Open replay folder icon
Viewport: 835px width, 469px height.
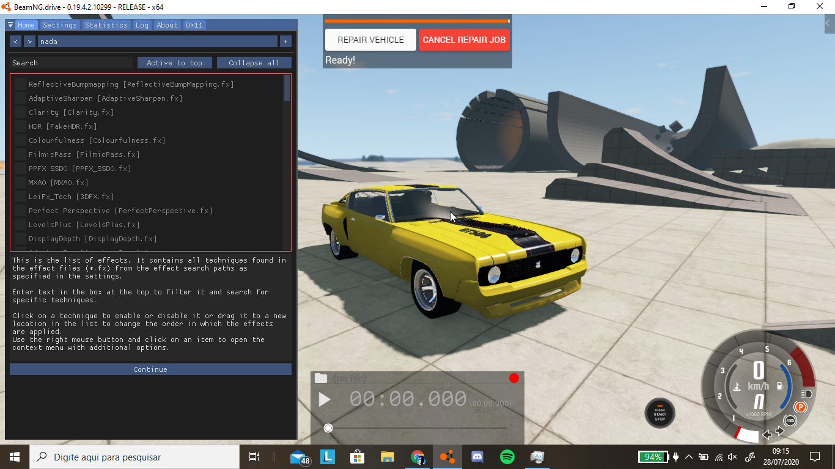[x=321, y=378]
